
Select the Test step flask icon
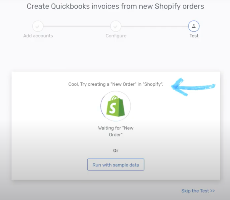[194, 26]
